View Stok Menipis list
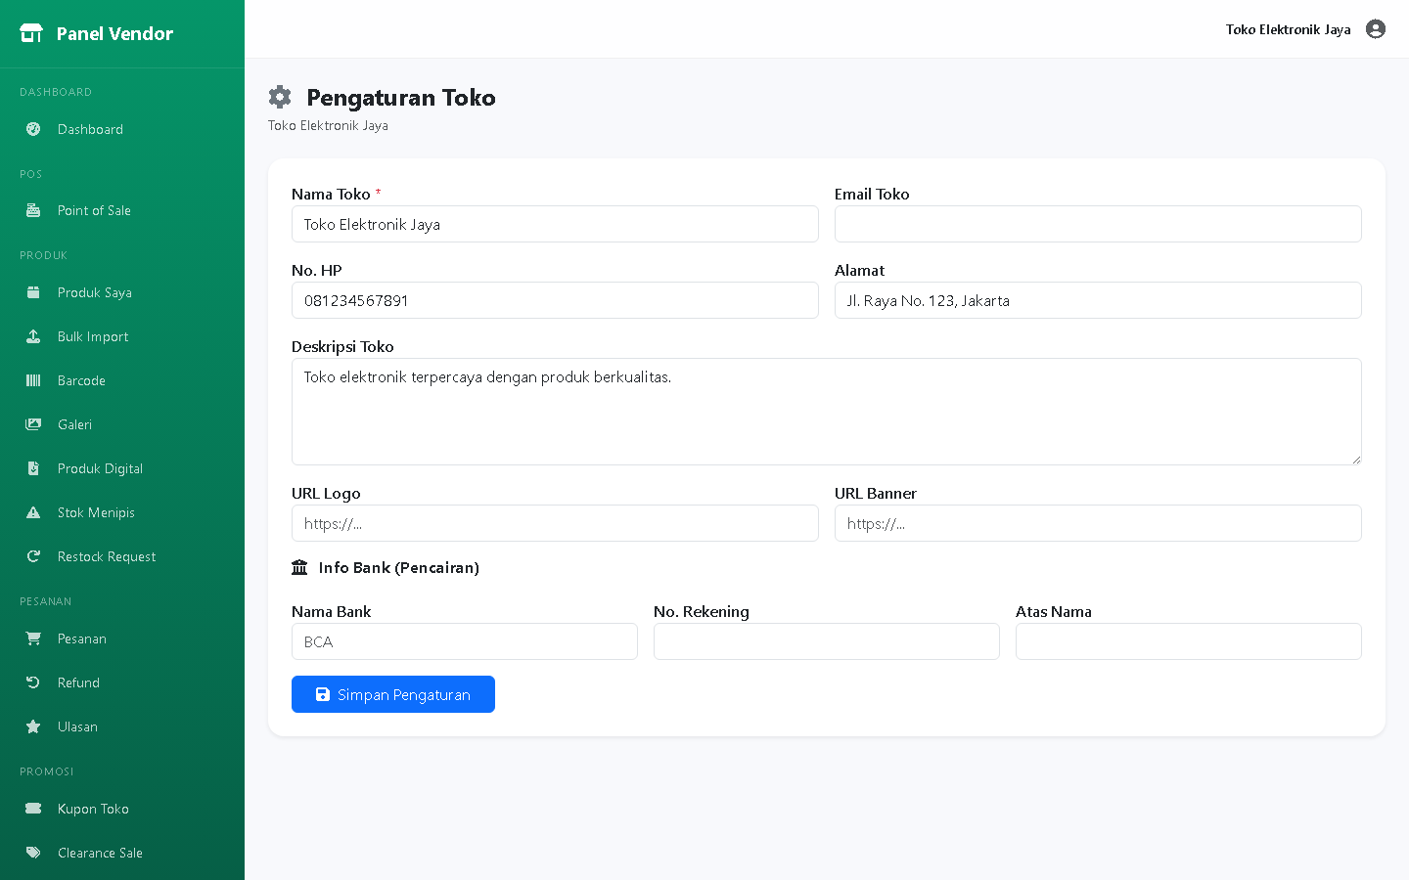Image resolution: width=1409 pixels, height=880 pixels. click(122, 512)
